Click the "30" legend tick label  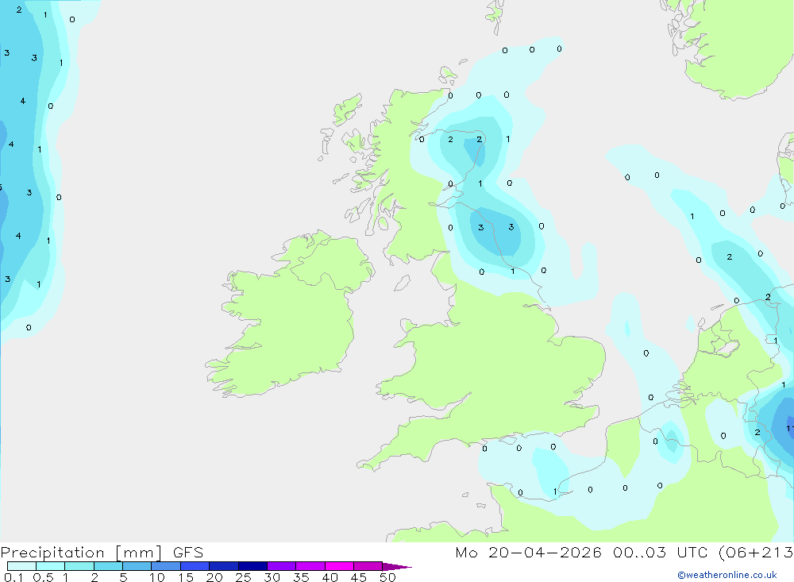pos(272,577)
